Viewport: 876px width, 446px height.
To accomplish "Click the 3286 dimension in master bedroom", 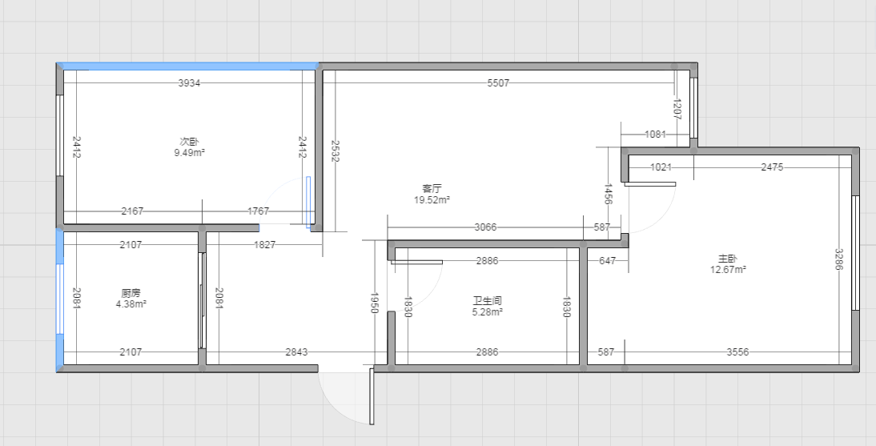I will click(838, 259).
